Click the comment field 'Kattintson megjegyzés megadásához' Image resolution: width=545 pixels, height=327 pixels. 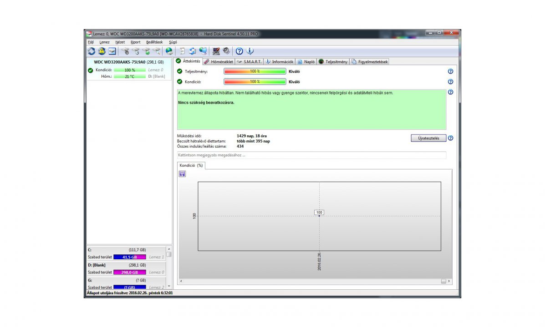[x=311, y=155]
